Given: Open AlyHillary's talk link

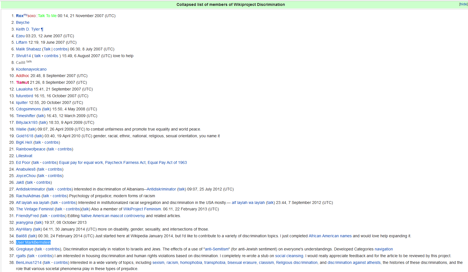Looking at the screenshot, I should click(x=38, y=229).
